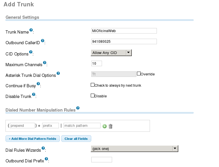Image resolution: width=219 pixels, height=167 pixels.
Task: Click green add icon in dial pattern row
Action: click(x=105, y=126)
